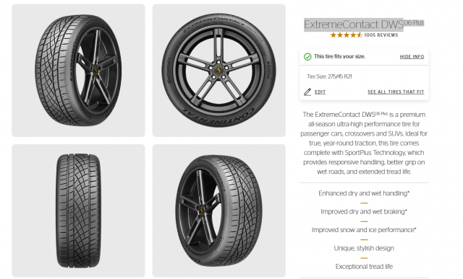Click 'Improved dry and wet braking' feature
This screenshot has height=279, width=463.
click(364, 211)
